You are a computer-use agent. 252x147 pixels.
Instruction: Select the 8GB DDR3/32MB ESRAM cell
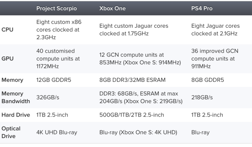132,80
